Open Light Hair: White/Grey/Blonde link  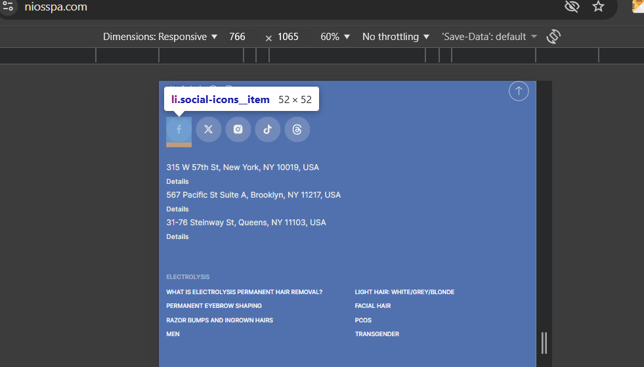pos(404,291)
